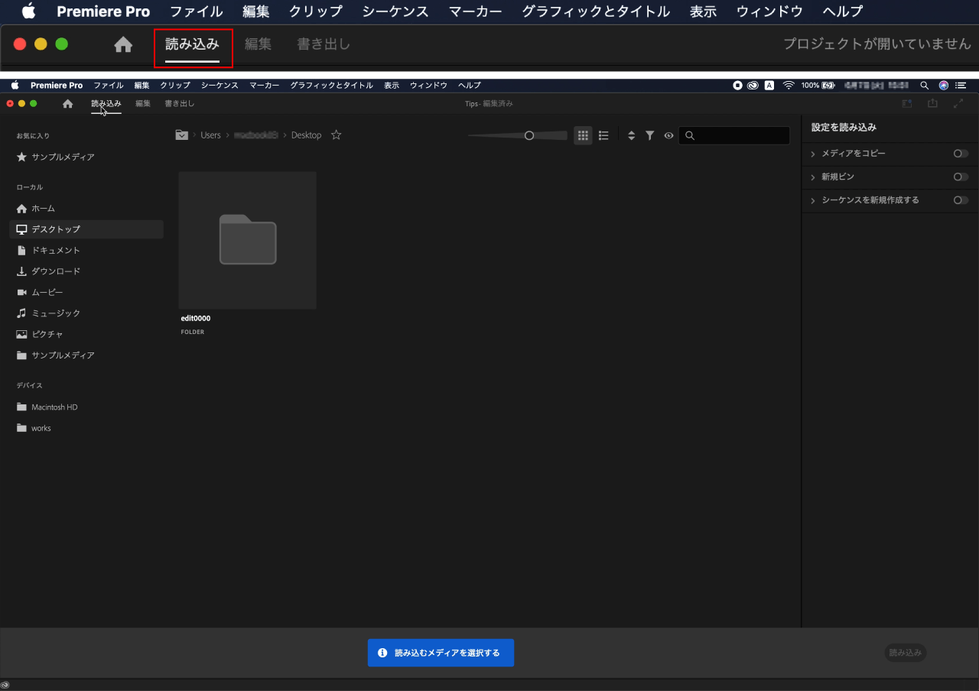Viewport: 979px width, 691px height.
Task: Open シーケンス menu in main window menu bar
Action: click(220, 86)
